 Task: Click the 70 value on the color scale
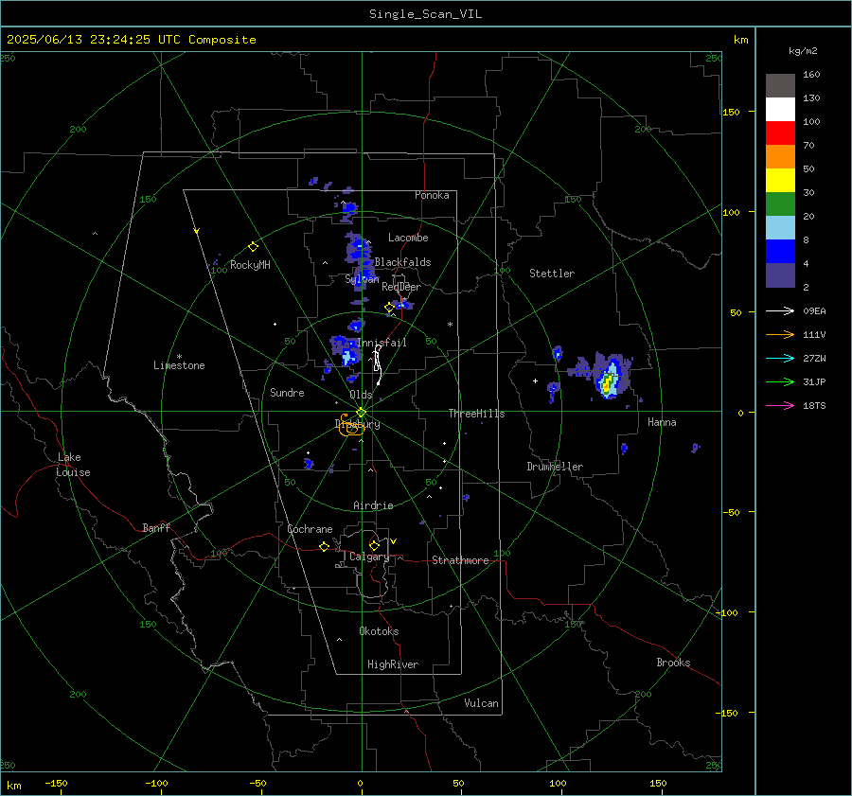tap(808, 145)
